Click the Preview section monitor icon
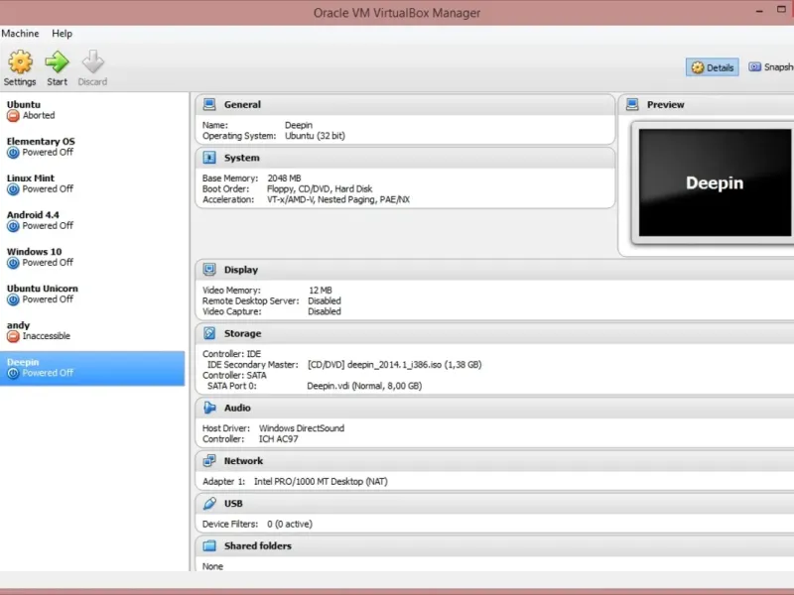Viewport: 794px width, 595px height. [632, 105]
